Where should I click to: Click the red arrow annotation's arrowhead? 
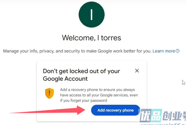tap(81, 110)
